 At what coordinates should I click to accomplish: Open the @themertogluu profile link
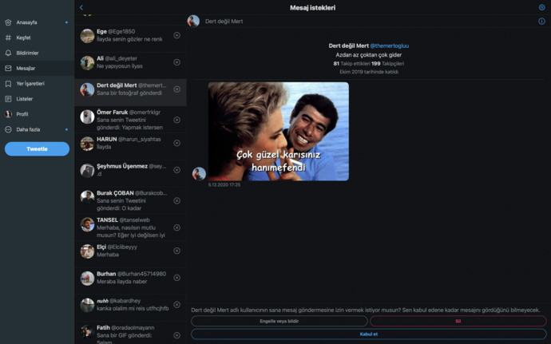(390, 46)
